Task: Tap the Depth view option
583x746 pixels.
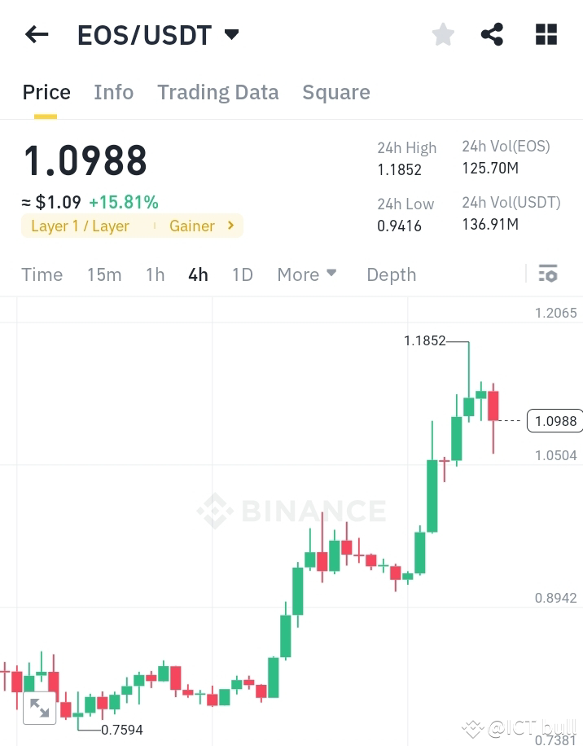Action: pos(391,274)
